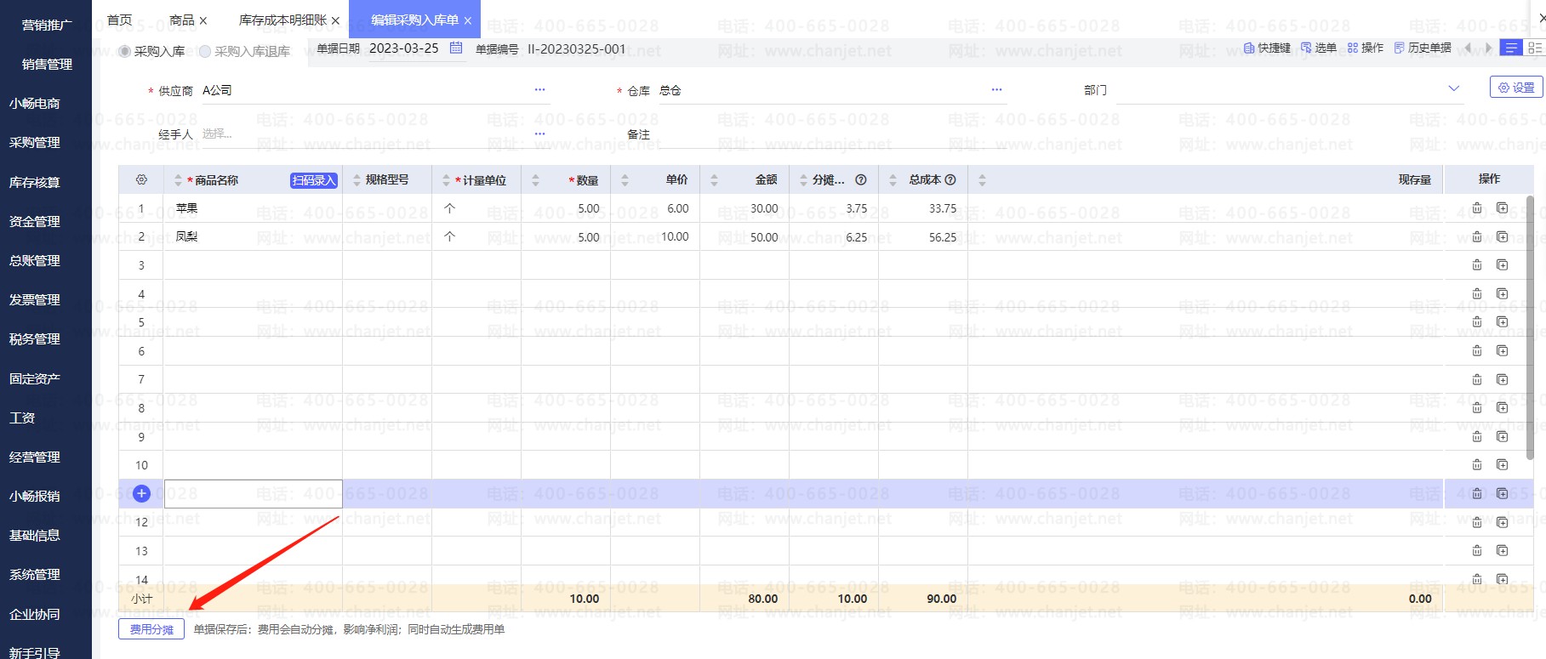The height and width of the screenshot is (659, 1546).
Task: Click the blue plus add-row icon
Action: pos(142,493)
